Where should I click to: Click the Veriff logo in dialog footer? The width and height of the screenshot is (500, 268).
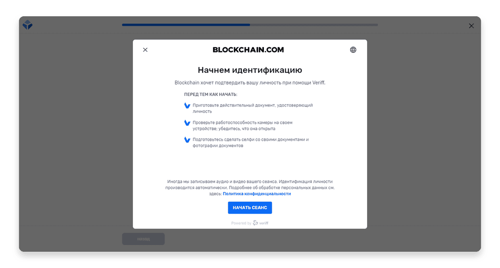[x=261, y=223]
